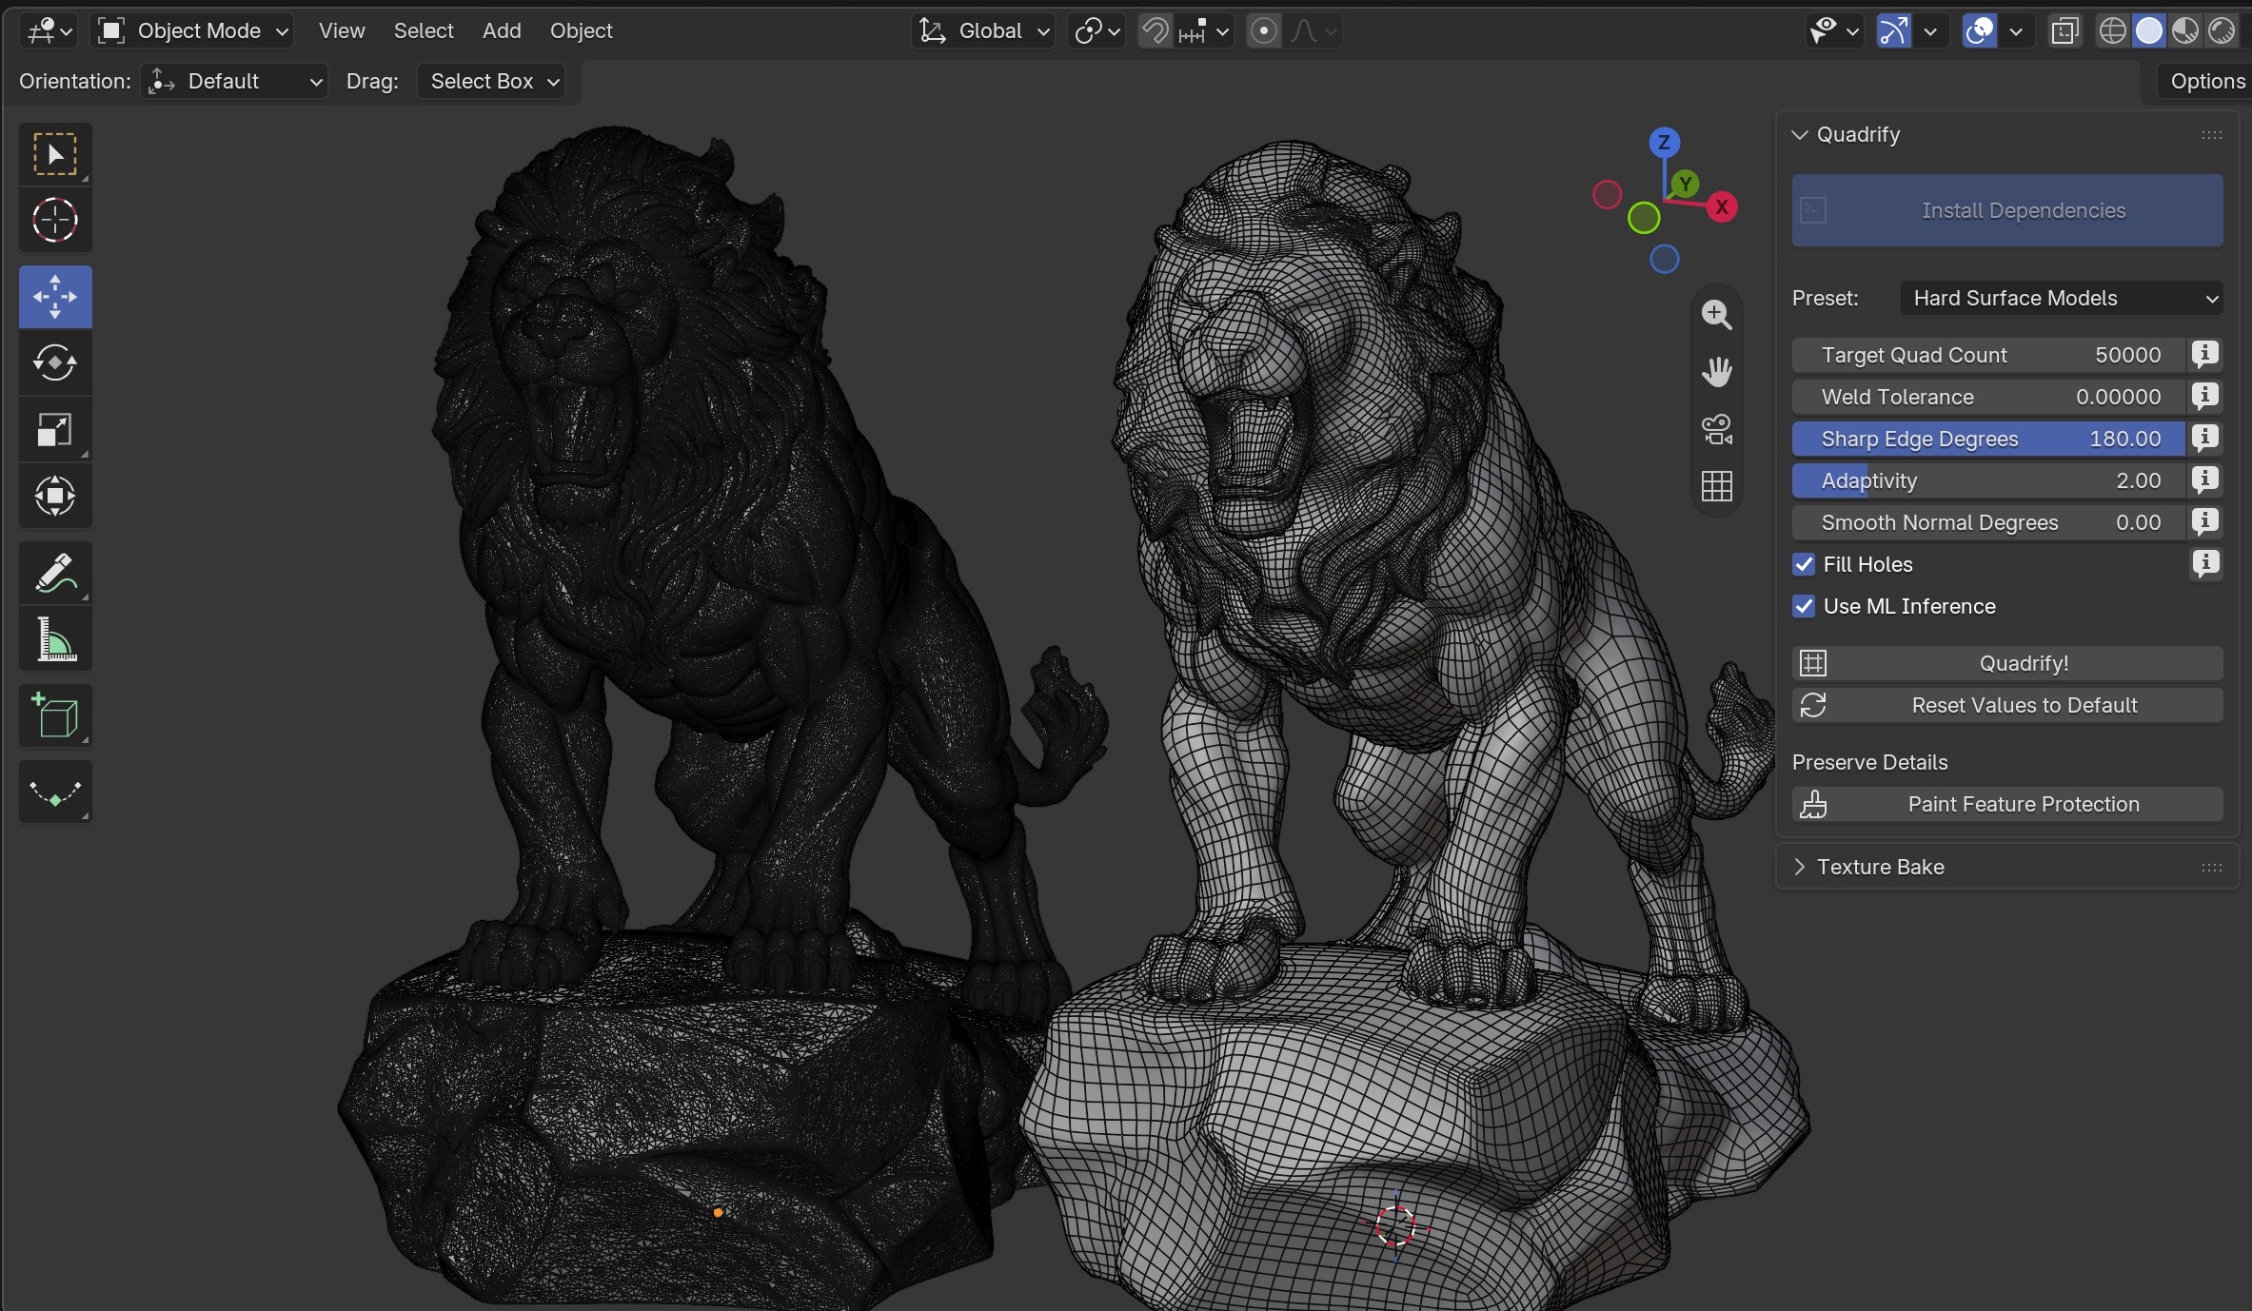Click Reset Values to Default
This screenshot has width=2252, height=1311.
pos(2007,705)
